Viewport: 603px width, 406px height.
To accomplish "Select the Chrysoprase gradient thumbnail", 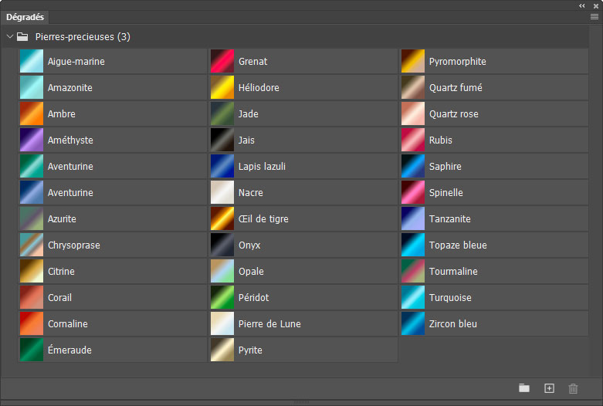I will click(32, 245).
